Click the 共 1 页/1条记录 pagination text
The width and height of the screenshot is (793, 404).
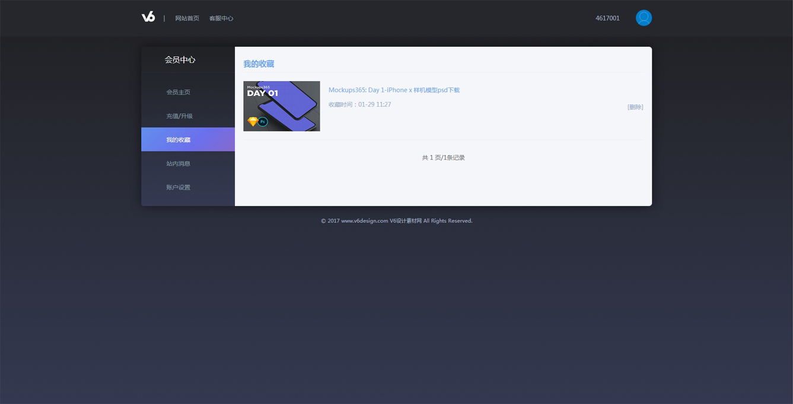pyautogui.click(x=443, y=158)
